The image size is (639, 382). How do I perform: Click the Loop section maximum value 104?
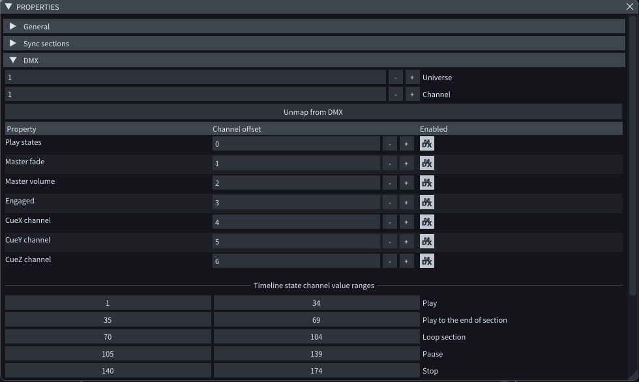(316, 337)
